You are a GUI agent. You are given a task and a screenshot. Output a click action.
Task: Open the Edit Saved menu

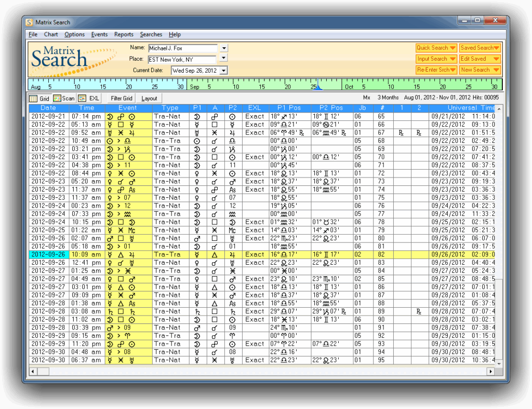pos(480,59)
